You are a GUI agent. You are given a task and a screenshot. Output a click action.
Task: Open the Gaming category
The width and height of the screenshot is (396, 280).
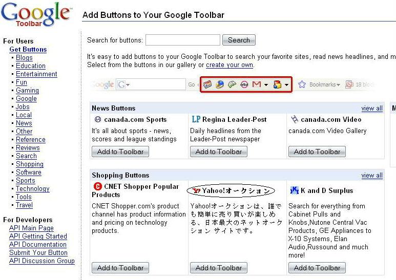(x=27, y=90)
